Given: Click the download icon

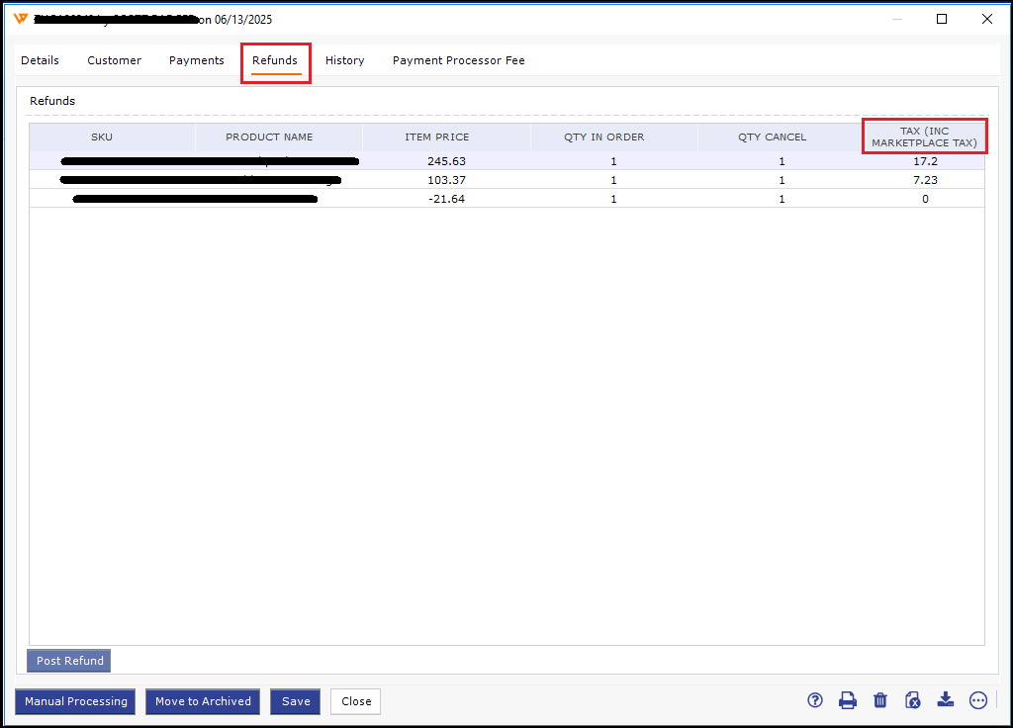Looking at the screenshot, I should (946, 700).
